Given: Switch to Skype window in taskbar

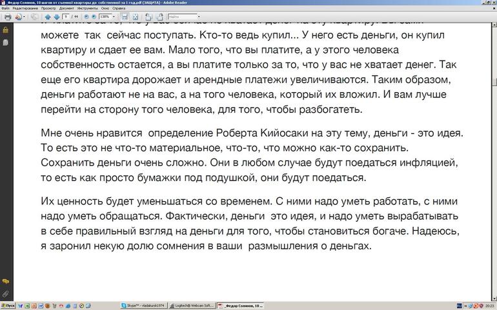Looking at the screenshot, I should tap(143, 305).
